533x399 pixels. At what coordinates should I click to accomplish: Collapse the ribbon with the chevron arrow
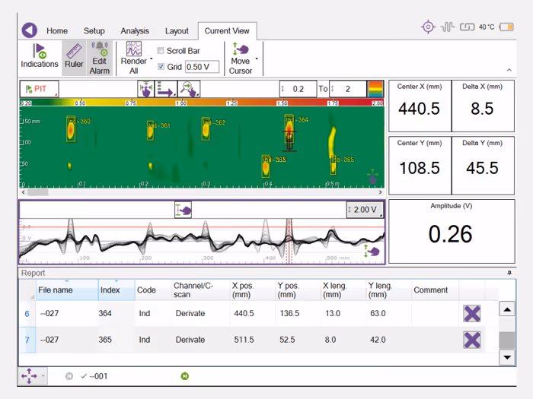tap(509, 70)
